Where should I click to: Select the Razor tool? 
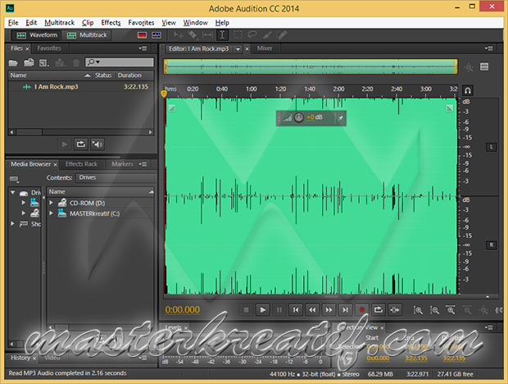pyautogui.click(x=193, y=35)
